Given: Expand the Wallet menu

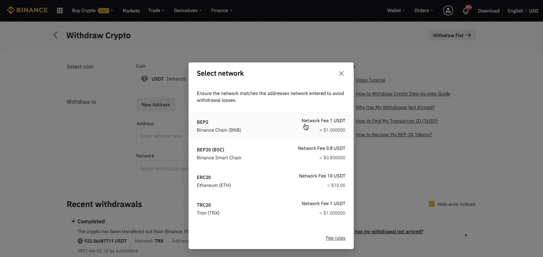Looking at the screenshot, I should (x=396, y=11).
